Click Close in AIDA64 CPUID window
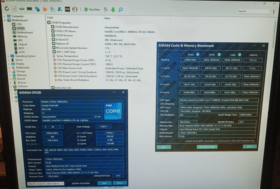 [120, 183]
